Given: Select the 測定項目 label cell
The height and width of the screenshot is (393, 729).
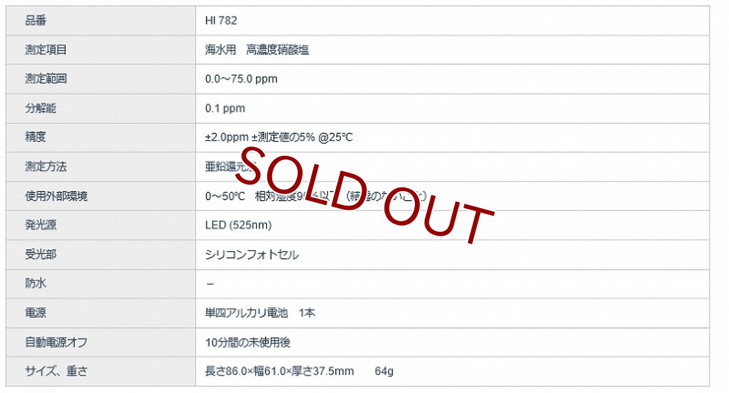Looking at the screenshot, I should [x=46, y=50].
